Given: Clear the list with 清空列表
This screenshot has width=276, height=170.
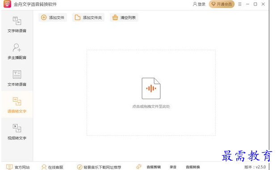Looking at the screenshot, I should click(124, 17).
